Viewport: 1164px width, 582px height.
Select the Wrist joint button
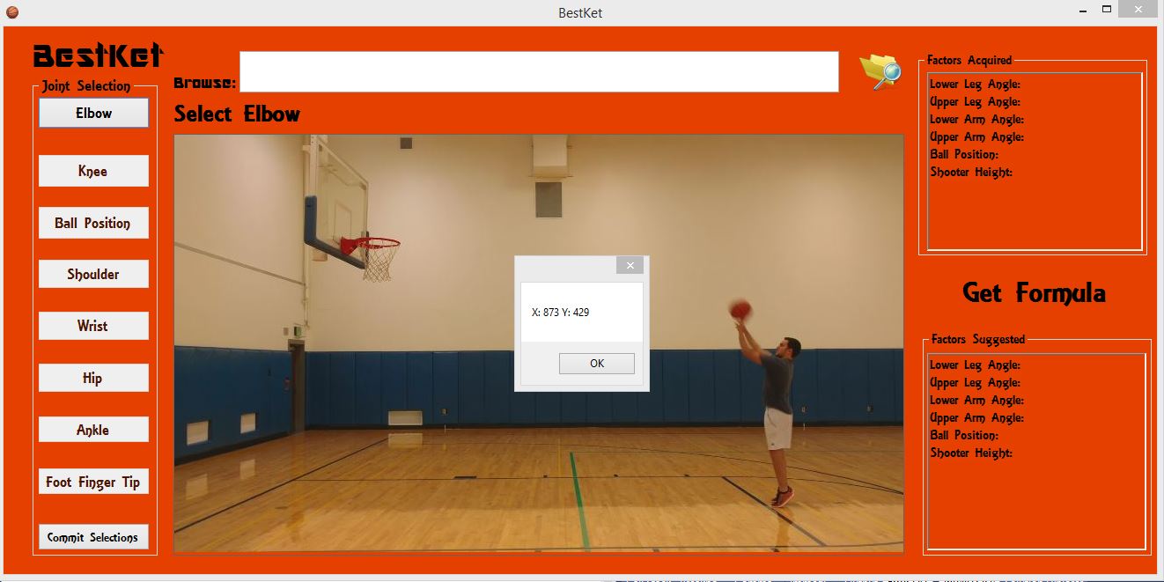(x=93, y=326)
